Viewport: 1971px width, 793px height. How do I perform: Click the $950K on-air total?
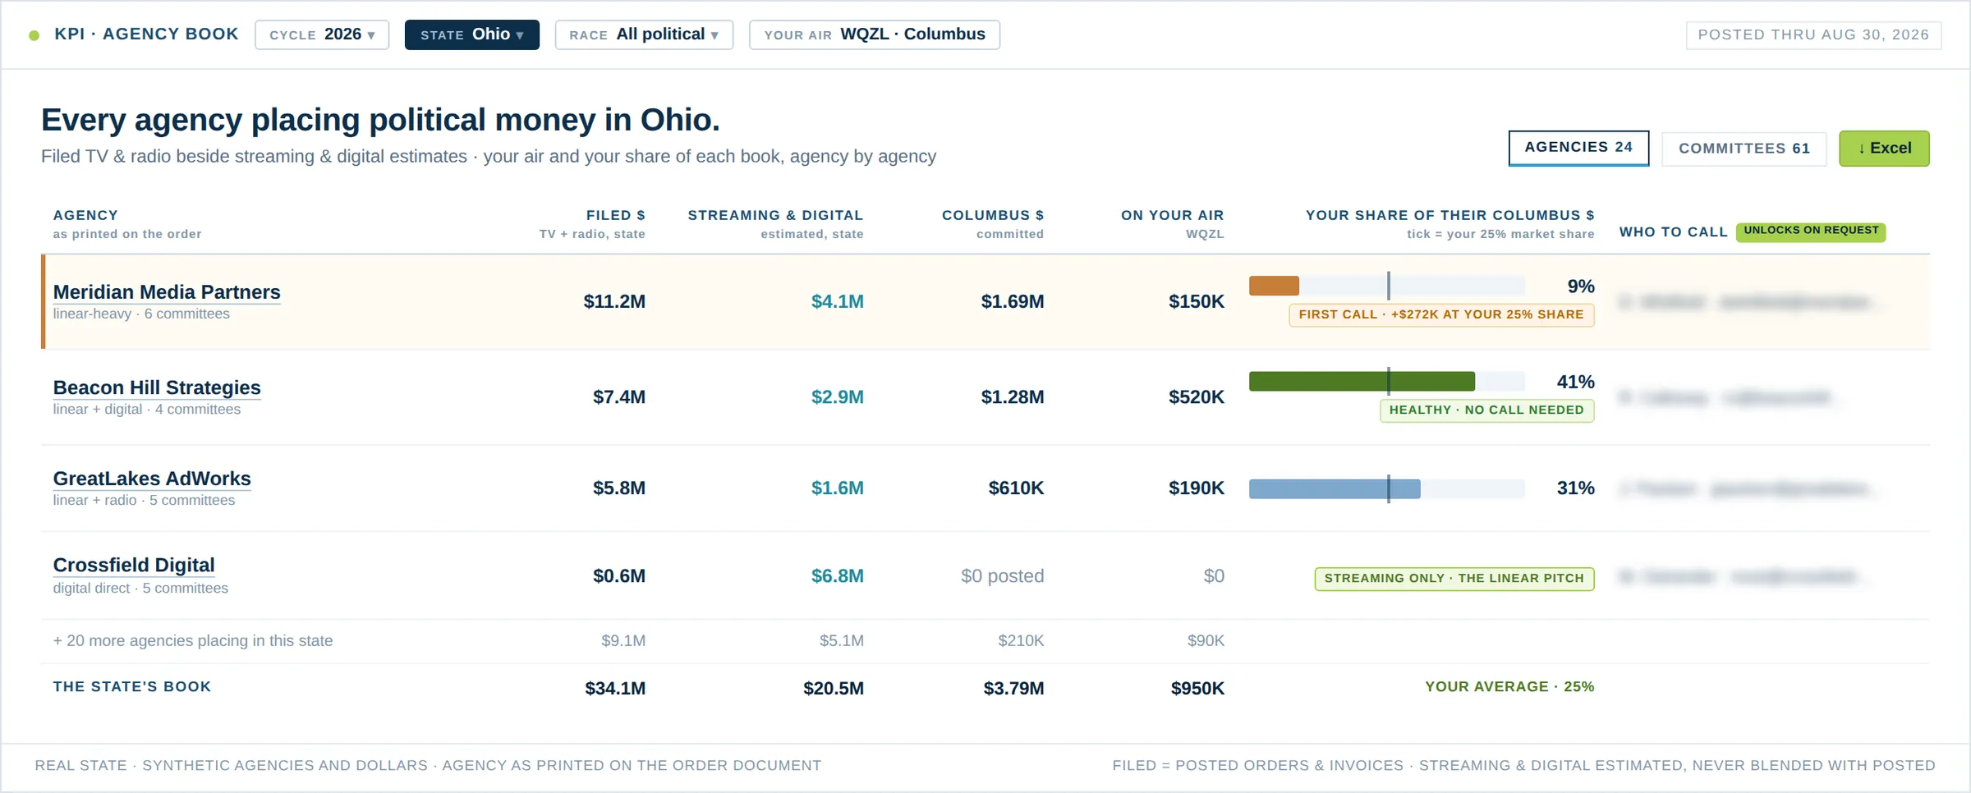pyautogui.click(x=1197, y=688)
